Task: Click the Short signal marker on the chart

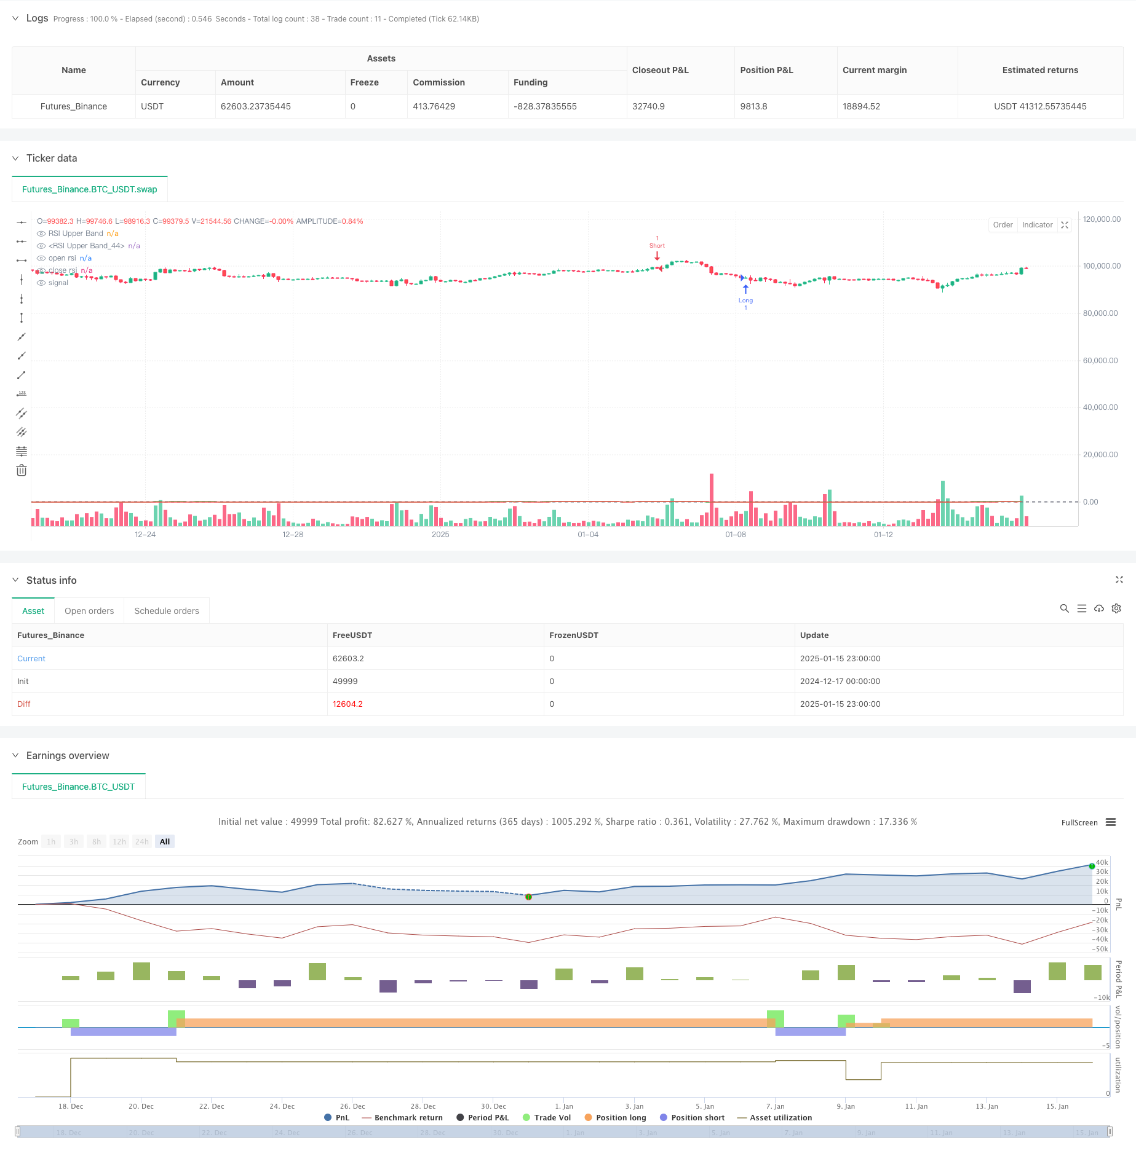Action: [x=657, y=249]
